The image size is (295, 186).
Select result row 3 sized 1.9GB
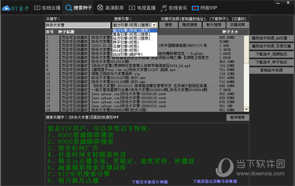pos(145,46)
